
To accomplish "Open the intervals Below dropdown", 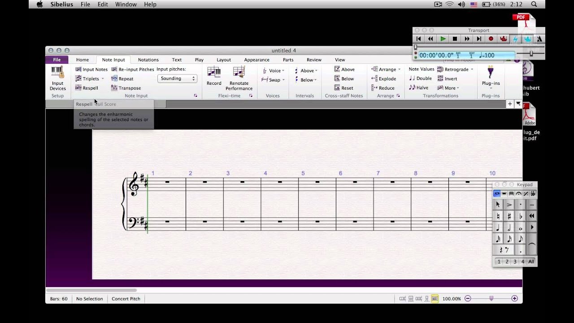I will 306,80.
